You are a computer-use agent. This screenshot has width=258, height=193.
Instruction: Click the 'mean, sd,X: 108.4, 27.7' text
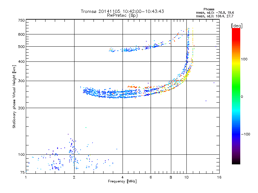[215, 16]
